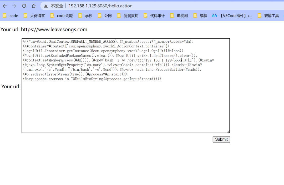Open the code bookmark folder
This screenshot has height=185, width=284.
point(11,16)
